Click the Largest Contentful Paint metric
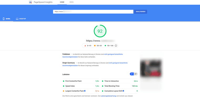 (81, 91)
